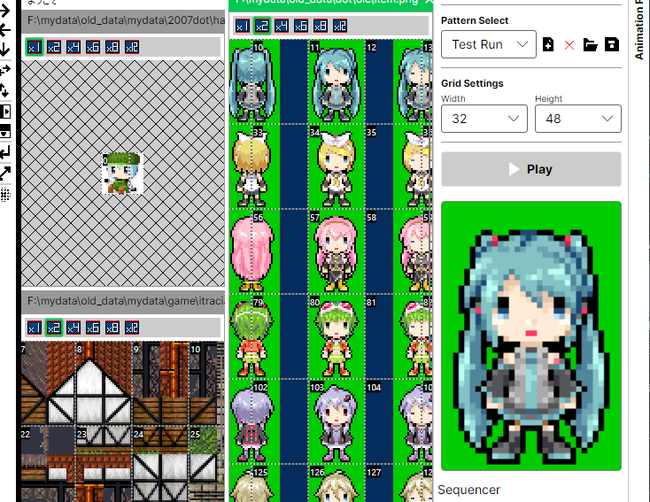Select x12 zoom in the green sprite sheet panel
This screenshot has width=650, height=502.
click(340, 26)
